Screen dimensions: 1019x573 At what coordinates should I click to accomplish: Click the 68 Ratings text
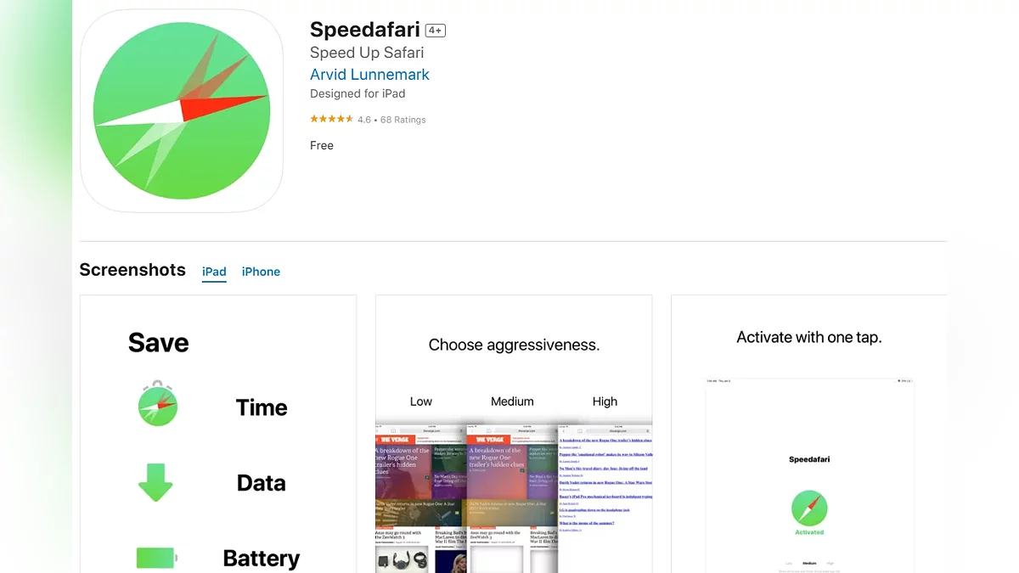(403, 120)
